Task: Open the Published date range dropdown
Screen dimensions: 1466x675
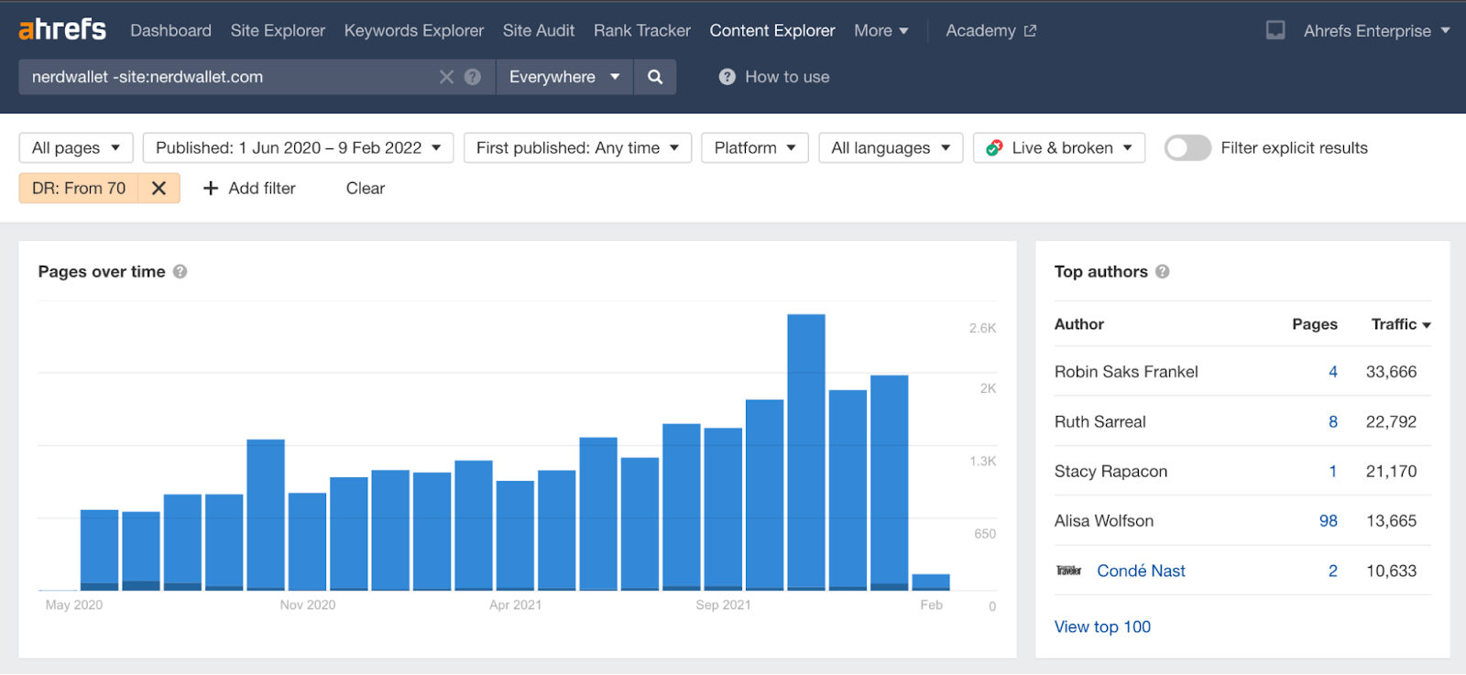Action: pos(298,147)
